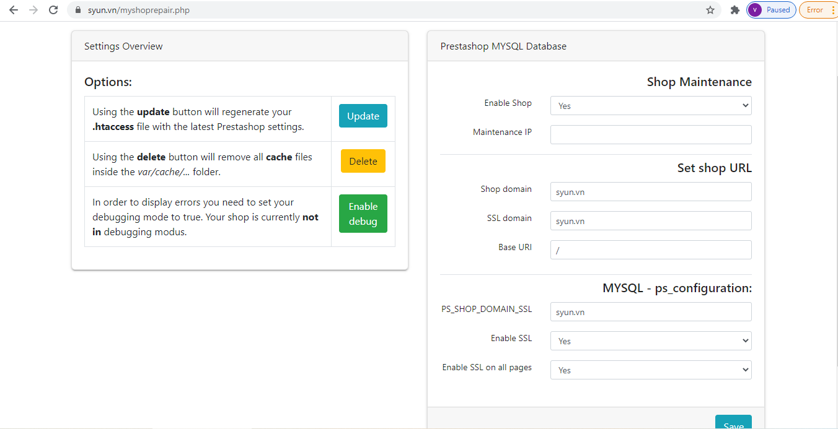Viewport: 838px width, 429px height.
Task: Focus the Maintenance IP field
Action: click(x=651, y=134)
